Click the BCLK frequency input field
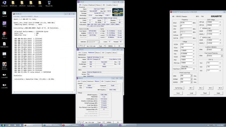The height and width of the screenshot is (127, 226). click(186, 23)
